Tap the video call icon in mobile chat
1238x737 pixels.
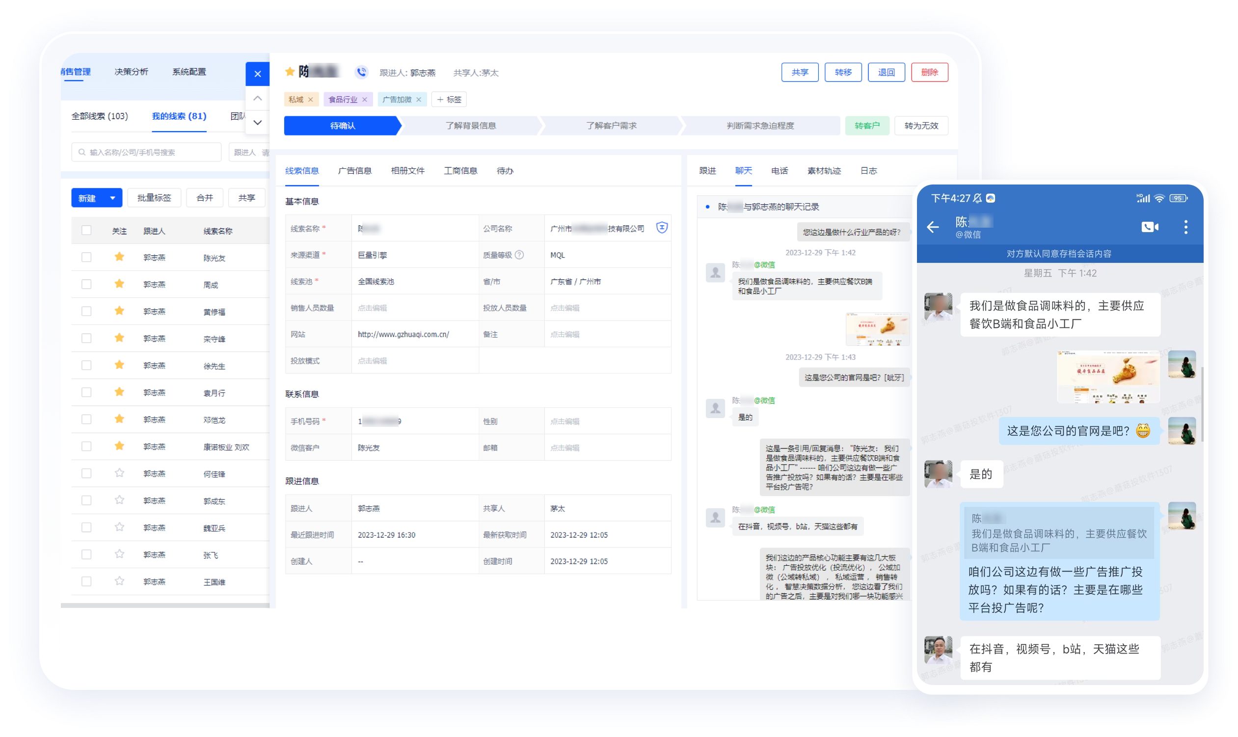[1150, 227]
